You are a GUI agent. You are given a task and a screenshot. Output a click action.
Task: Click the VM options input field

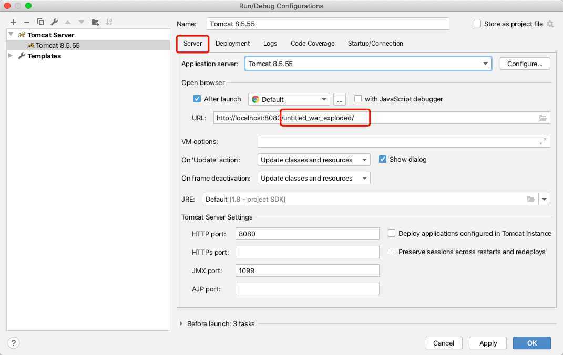[x=404, y=142]
